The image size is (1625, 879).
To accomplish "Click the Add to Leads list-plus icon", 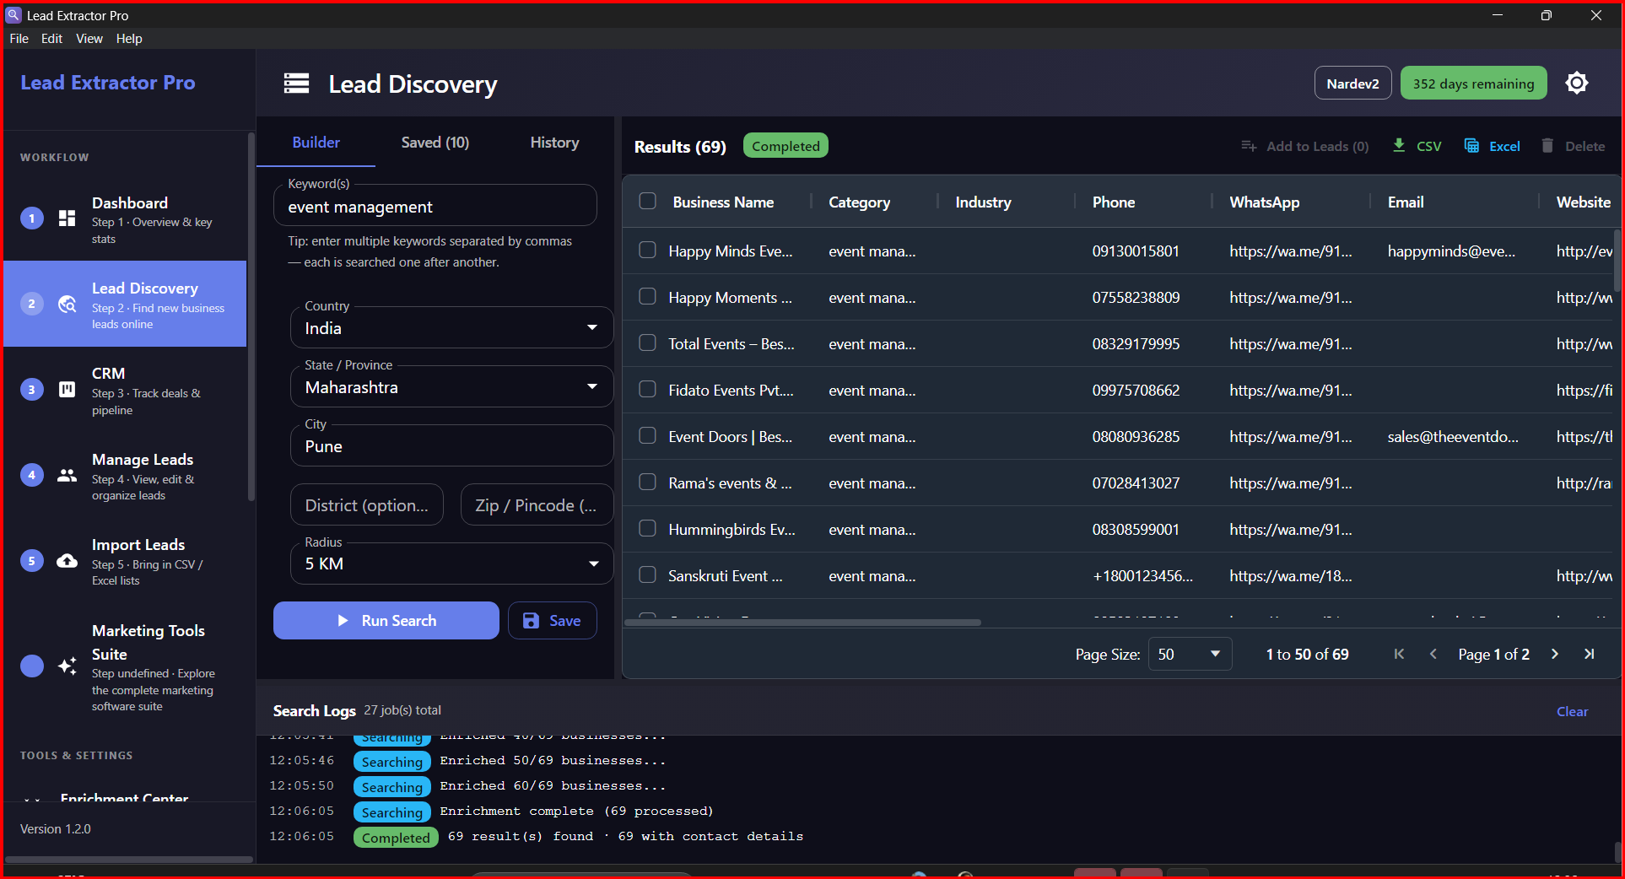I will [1249, 146].
